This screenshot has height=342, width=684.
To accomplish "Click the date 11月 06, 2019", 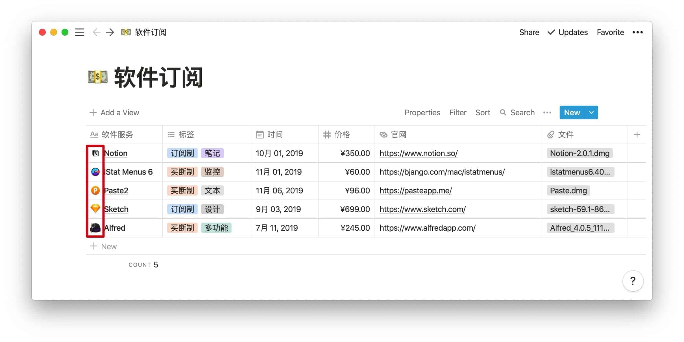I will [279, 191].
